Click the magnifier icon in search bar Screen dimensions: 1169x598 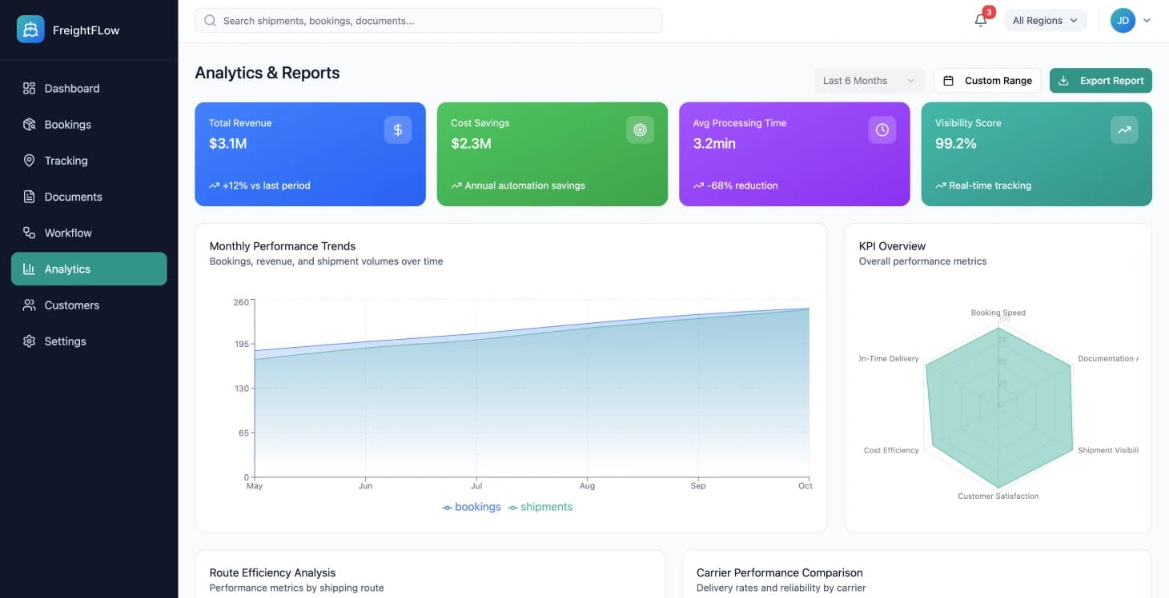coord(210,21)
